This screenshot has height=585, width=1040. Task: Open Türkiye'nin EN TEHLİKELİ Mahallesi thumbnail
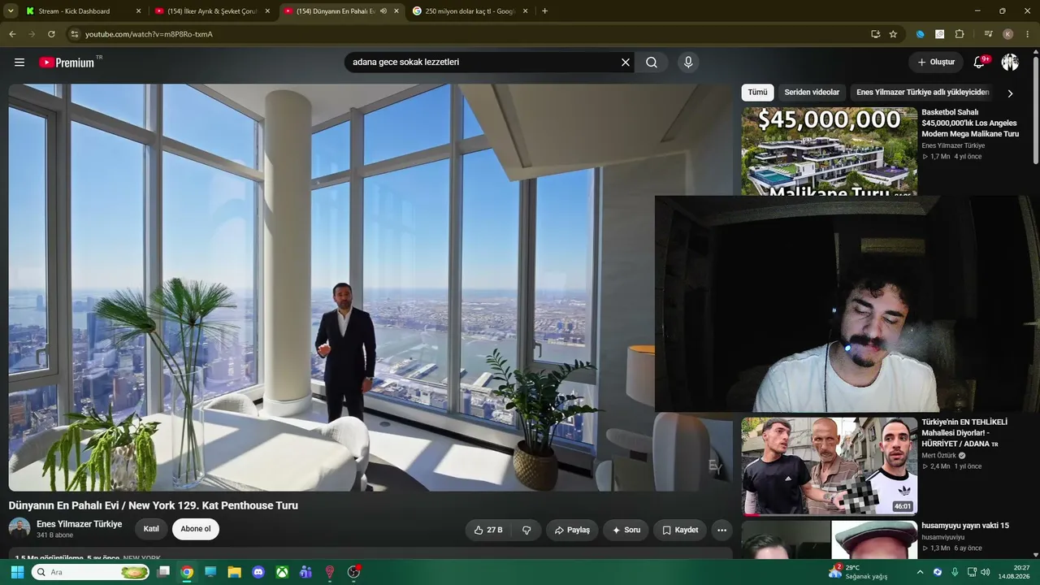[829, 466]
